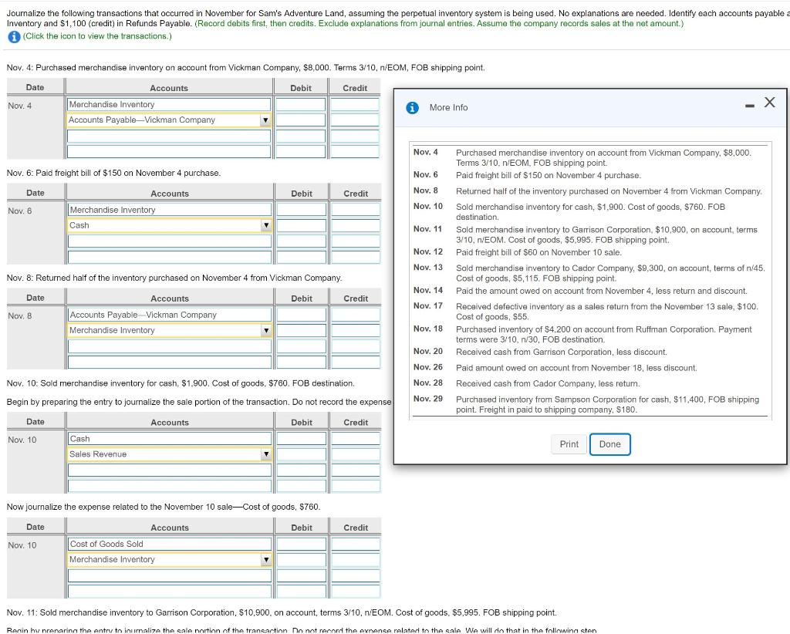Click the Debit field for Cost of Goods Sold
Screen dimensions: 790x634
[x=302, y=543]
